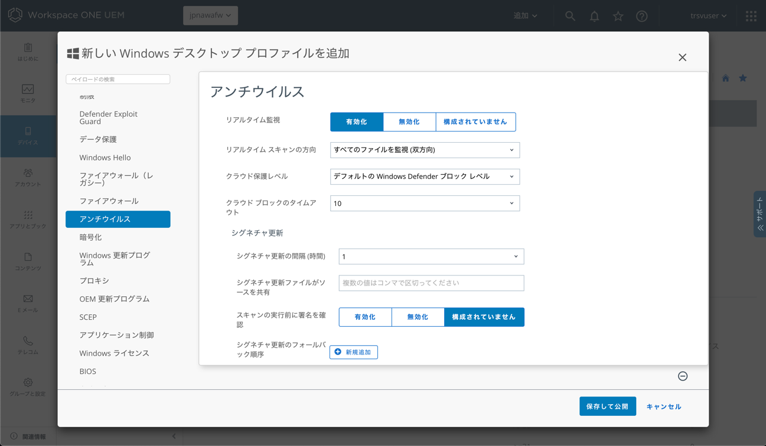This screenshot has height=446, width=766.
Task: Set スキャンの実行前に署名を確認 to 無効化
Action: pos(418,317)
